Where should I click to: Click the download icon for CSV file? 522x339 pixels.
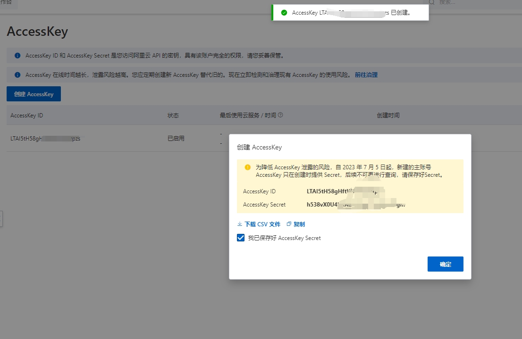click(x=240, y=224)
